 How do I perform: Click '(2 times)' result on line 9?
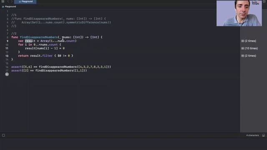point(250,41)
